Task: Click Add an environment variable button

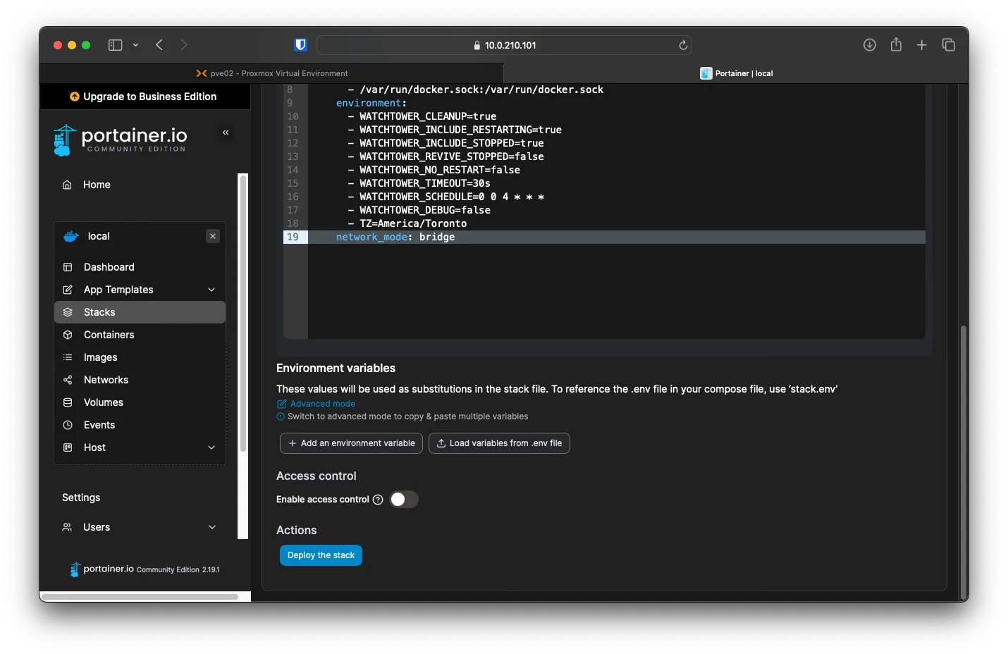Action: click(351, 443)
